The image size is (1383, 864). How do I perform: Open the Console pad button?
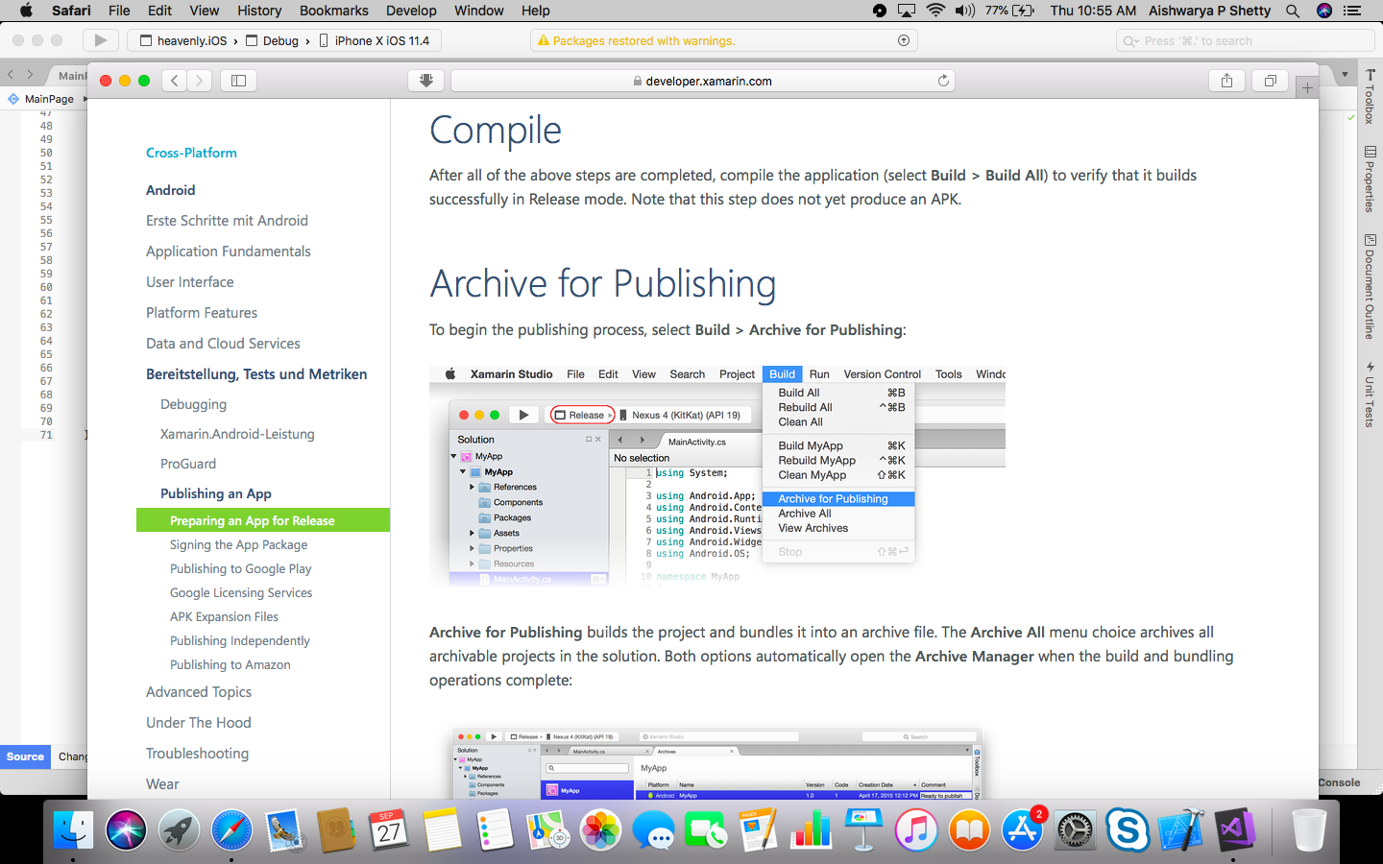click(1339, 782)
